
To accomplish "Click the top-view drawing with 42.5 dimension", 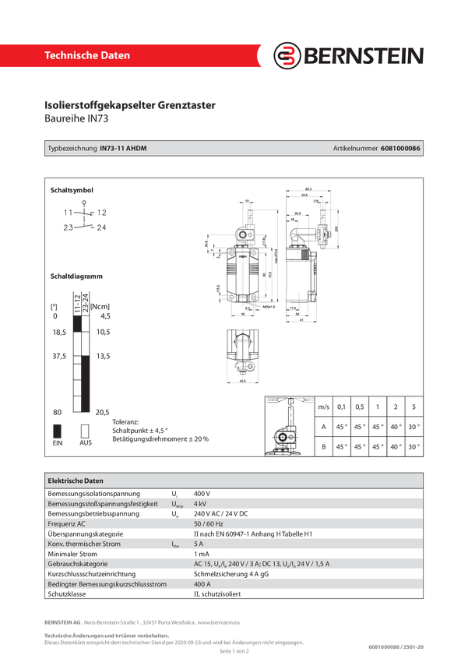I will click(x=243, y=357).
